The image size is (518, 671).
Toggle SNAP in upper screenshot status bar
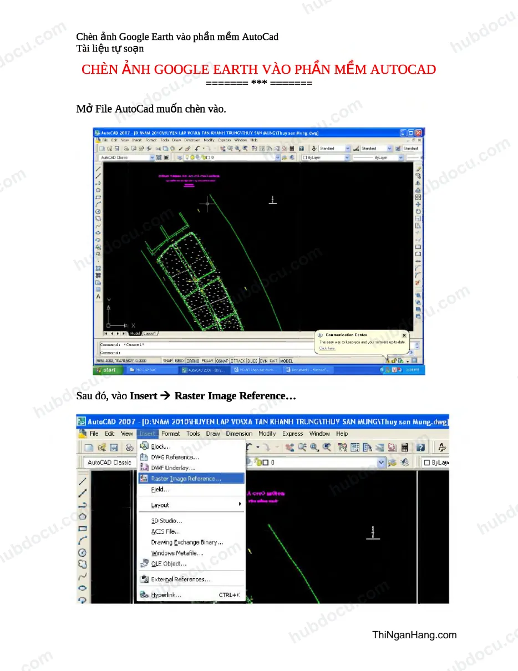click(x=167, y=361)
